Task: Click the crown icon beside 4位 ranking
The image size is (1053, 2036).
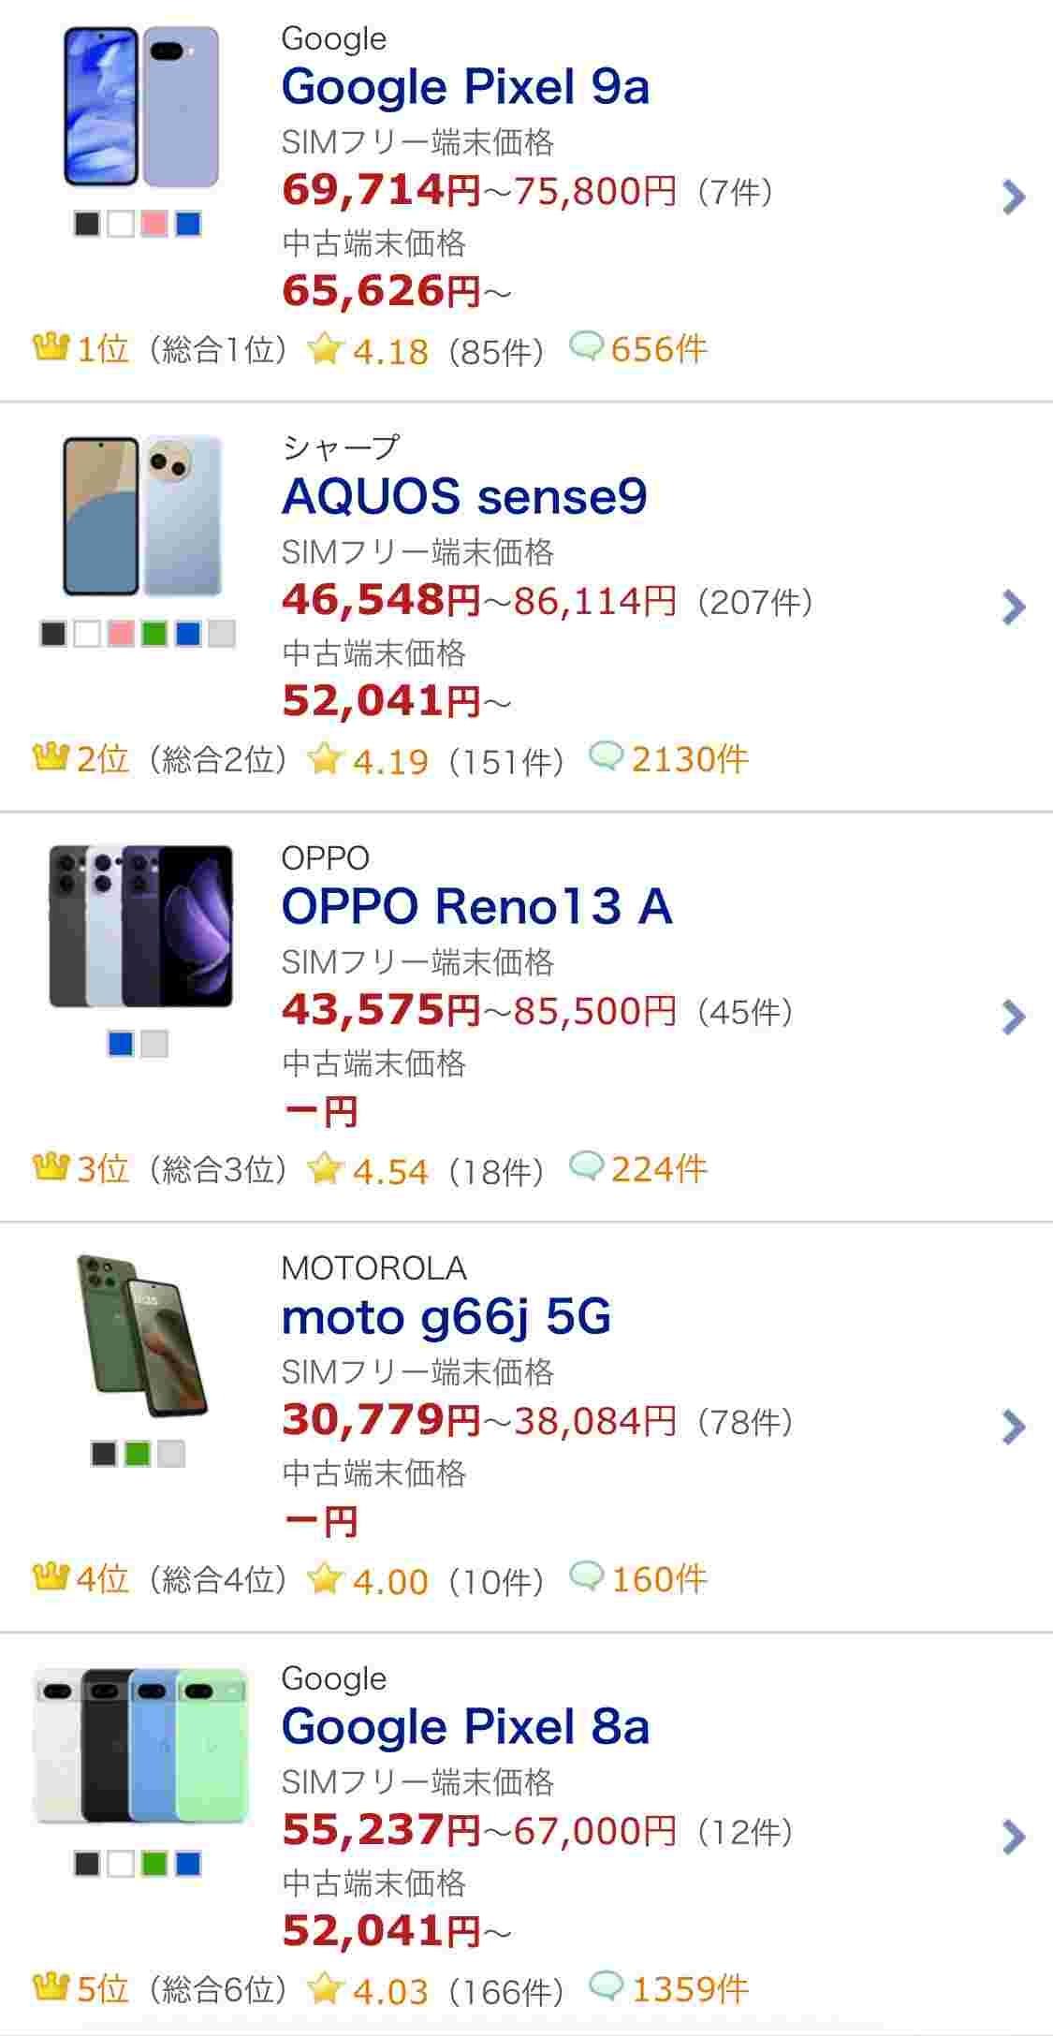Action: pos(51,1578)
